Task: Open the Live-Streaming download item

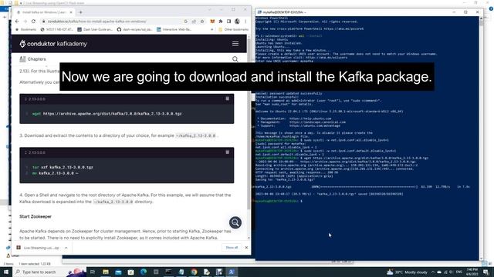Action: [x=39, y=248]
